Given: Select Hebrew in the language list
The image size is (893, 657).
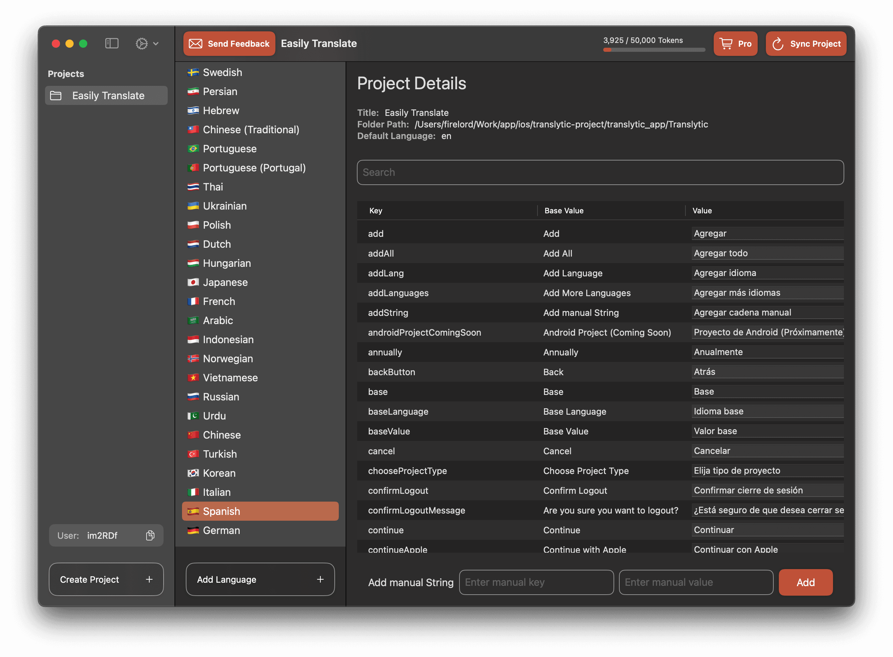Looking at the screenshot, I should point(260,110).
